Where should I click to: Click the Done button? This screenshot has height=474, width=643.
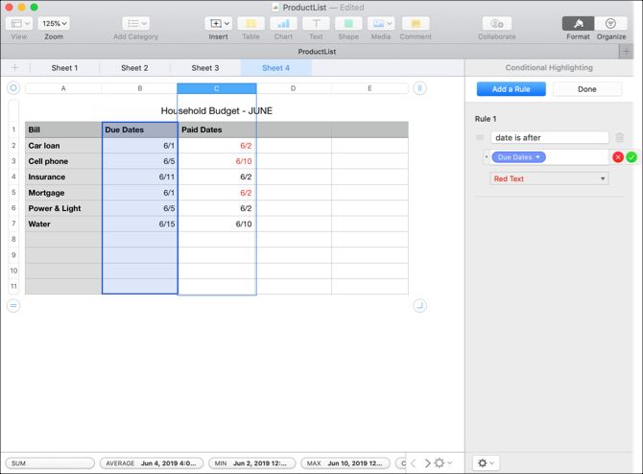[x=586, y=89]
